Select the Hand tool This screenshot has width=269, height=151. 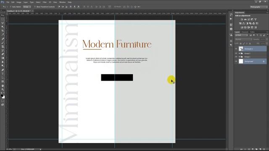click(3, 86)
